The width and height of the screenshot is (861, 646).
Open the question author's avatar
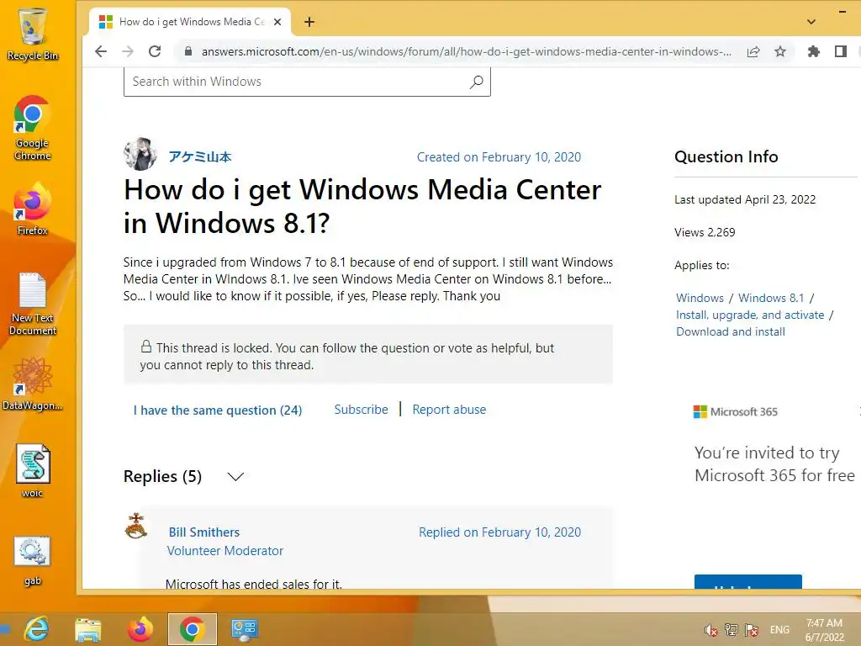140,154
